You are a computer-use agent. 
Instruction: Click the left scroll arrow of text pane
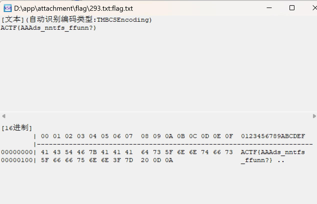click(4, 116)
